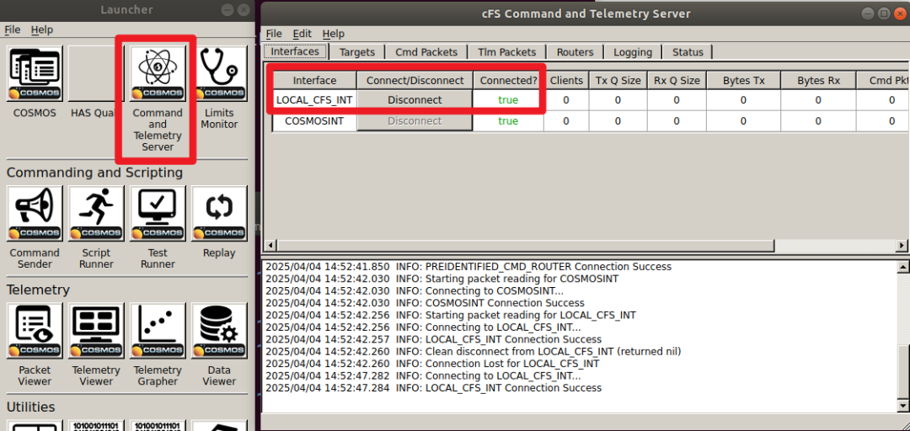Click the 'COSMOSINT Connection Success' log line
Viewport: 910px width, 431px height.
coord(424,303)
